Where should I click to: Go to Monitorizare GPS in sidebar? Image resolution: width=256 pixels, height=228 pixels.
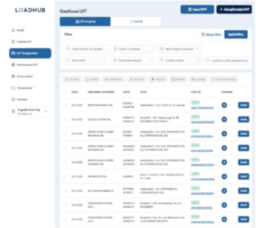coord(27,65)
